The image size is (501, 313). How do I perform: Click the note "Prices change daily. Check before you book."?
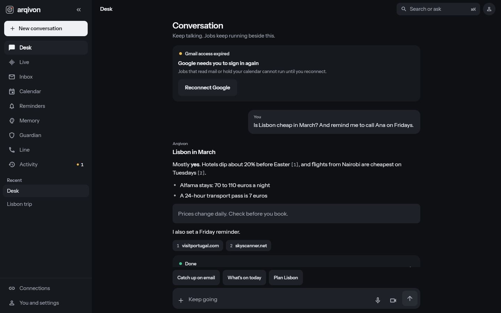point(296,214)
